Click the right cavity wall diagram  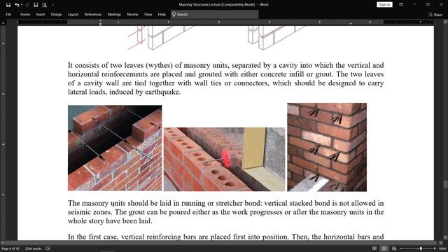coord(276,38)
